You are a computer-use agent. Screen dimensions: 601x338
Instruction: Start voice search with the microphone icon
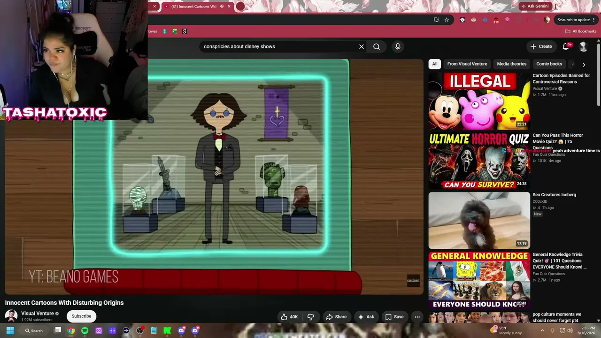tap(398, 46)
